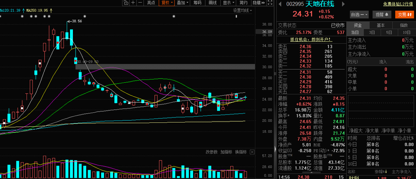Click 抓住机会,即刻开户! link

point(311,40)
